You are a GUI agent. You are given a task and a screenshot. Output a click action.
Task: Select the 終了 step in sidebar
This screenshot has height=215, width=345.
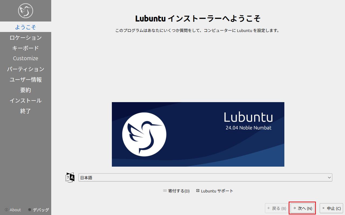click(x=26, y=111)
